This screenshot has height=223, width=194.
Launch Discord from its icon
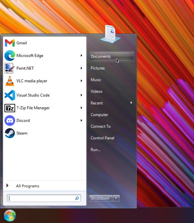(10, 121)
